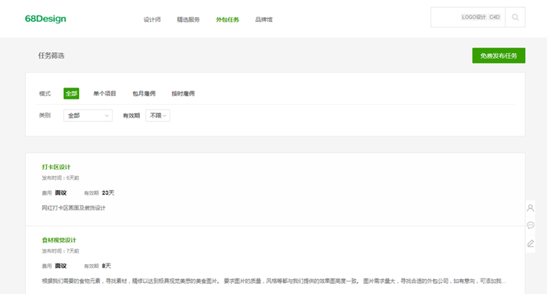Click the 发布时间 7天前 text
This screenshot has height=294, width=547.
click(x=60, y=251)
